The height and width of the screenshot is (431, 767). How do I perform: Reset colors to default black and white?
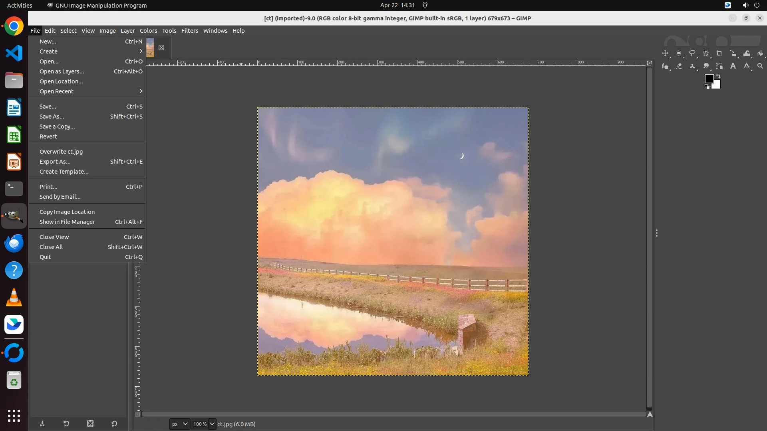click(707, 87)
